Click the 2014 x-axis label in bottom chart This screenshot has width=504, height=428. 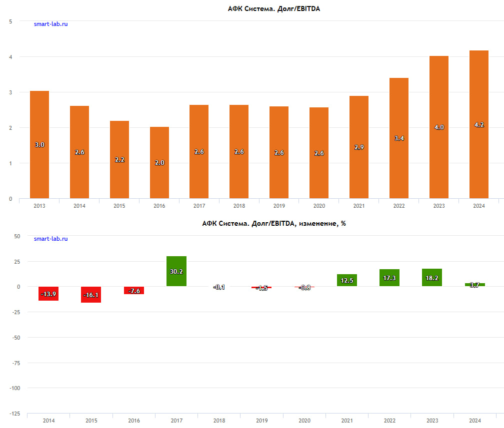click(49, 421)
